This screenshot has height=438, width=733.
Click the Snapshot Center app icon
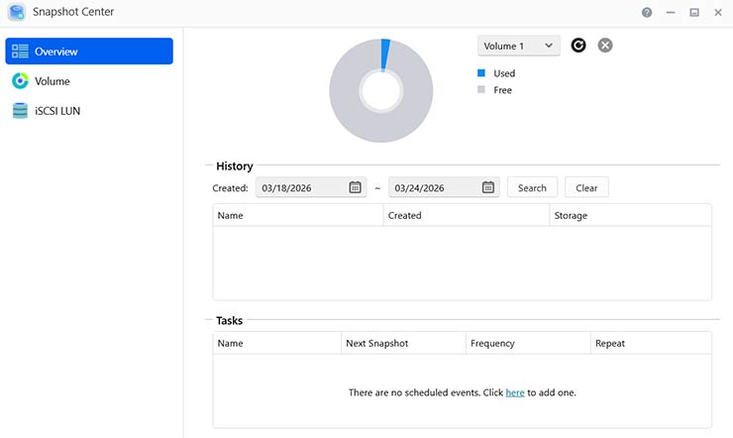(17, 12)
